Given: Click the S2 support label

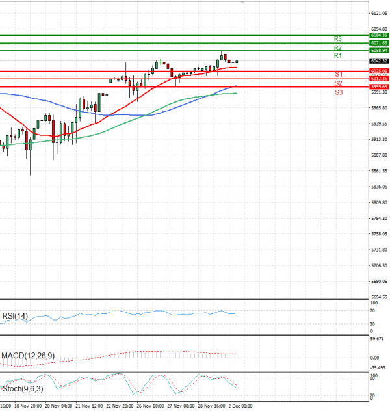Looking at the screenshot, I should [339, 83].
